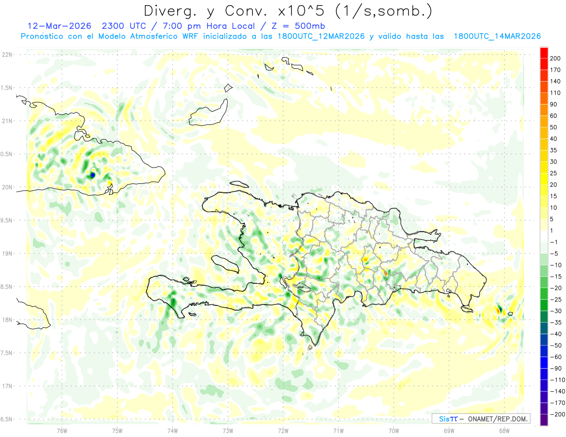Click the '73W' longitude label

[228, 431]
